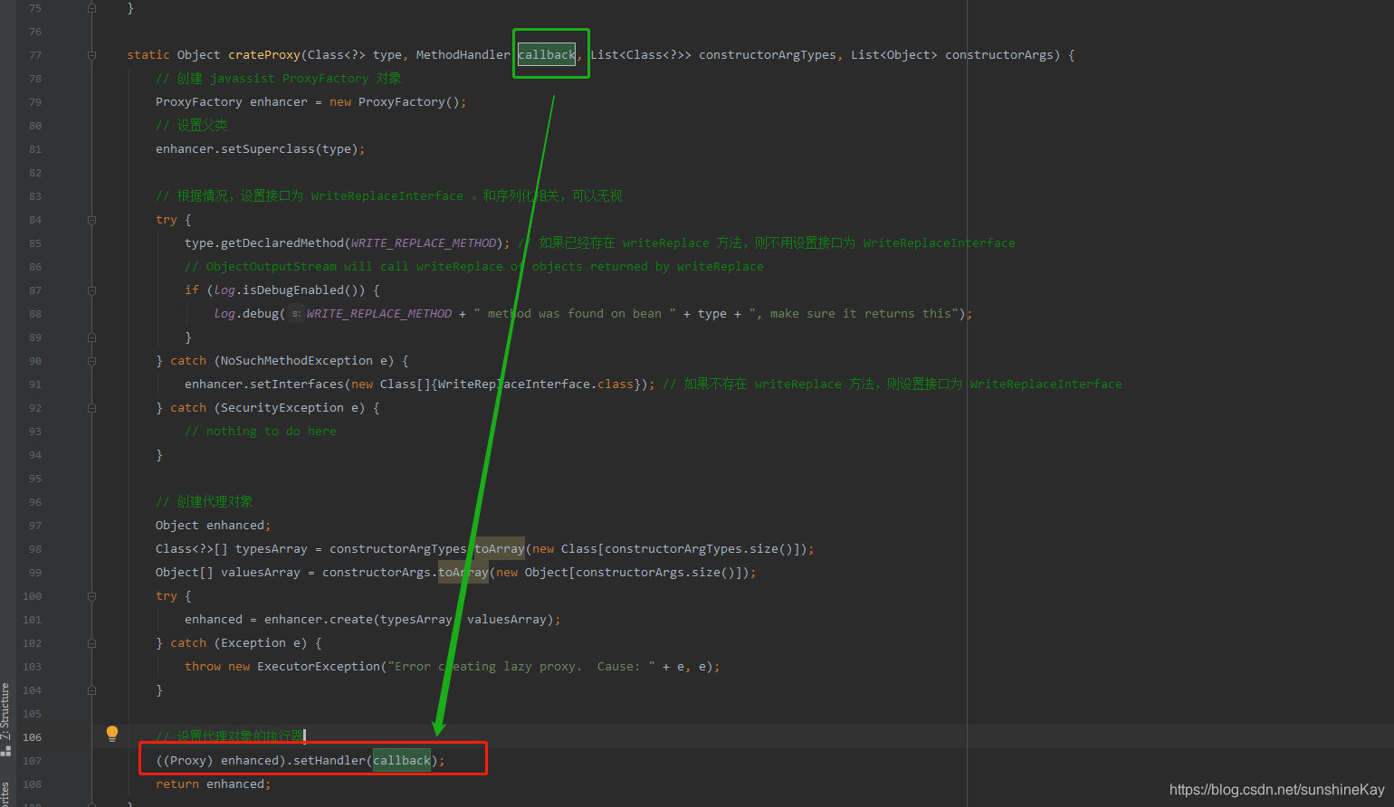Fold the NoSuchMethodException catch block
The width and height of the screenshot is (1394, 807).
click(x=91, y=361)
